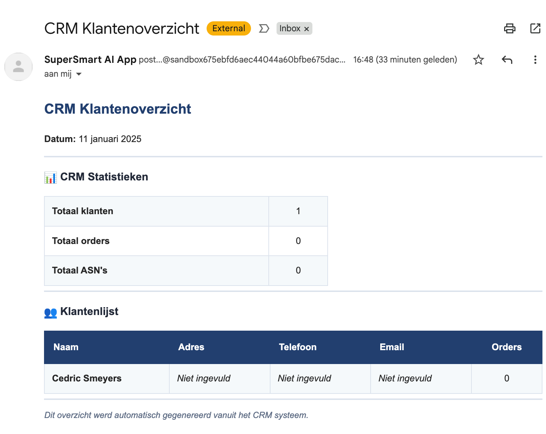This screenshot has width=546, height=434.
Task: Select Cedric Smeyers in the customer table
Action: coord(87,378)
